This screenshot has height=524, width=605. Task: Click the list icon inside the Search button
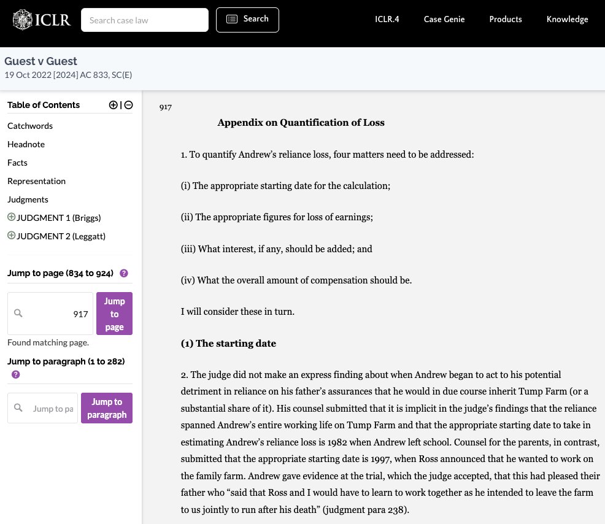point(232,19)
